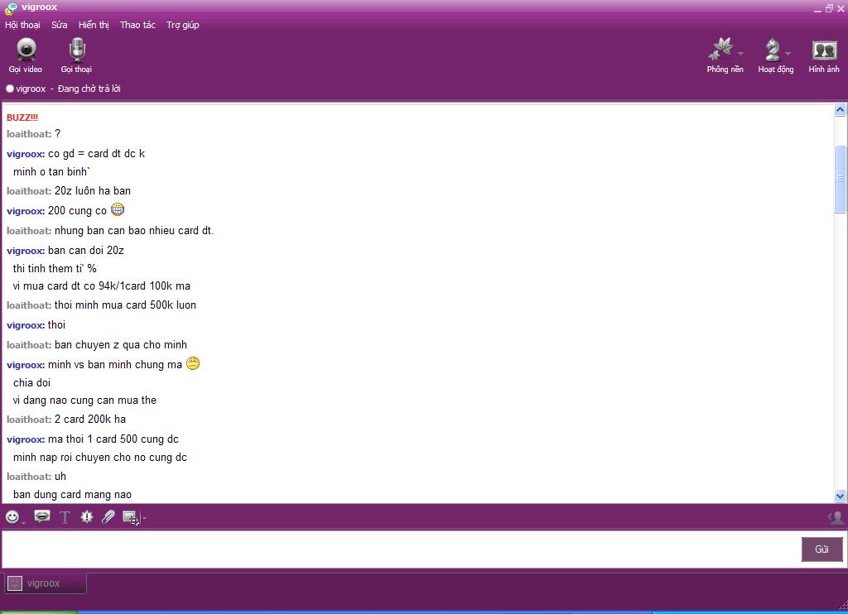Restore the vigroox chat window size
The height and width of the screenshot is (614, 848).
[829, 8]
